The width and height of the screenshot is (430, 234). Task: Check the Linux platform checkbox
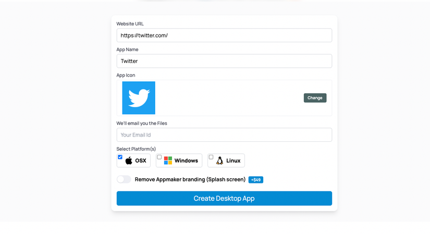pyautogui.click(x=211, y=157)
